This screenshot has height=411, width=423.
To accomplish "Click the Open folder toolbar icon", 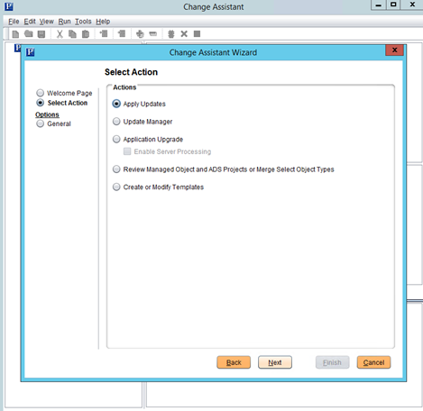I will [29, 34].
